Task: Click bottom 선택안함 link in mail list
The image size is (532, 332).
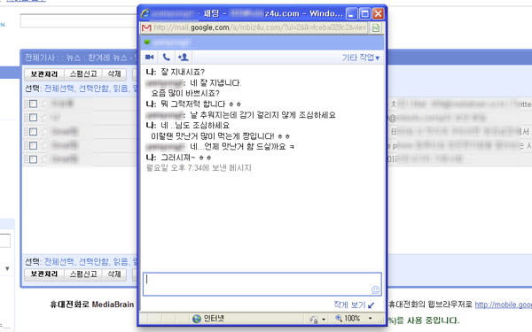Action: tap(94, 262)
